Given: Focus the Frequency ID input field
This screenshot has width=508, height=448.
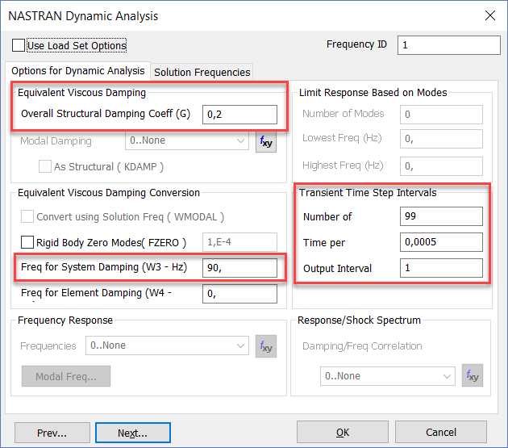Looking at the screenshot, I should click(x=448, y=45).
